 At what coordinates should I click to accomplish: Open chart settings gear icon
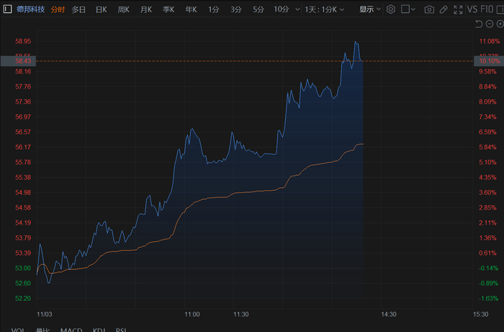(391, 9)
